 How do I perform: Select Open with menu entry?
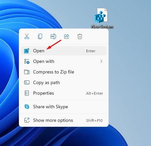pos(64,61)
